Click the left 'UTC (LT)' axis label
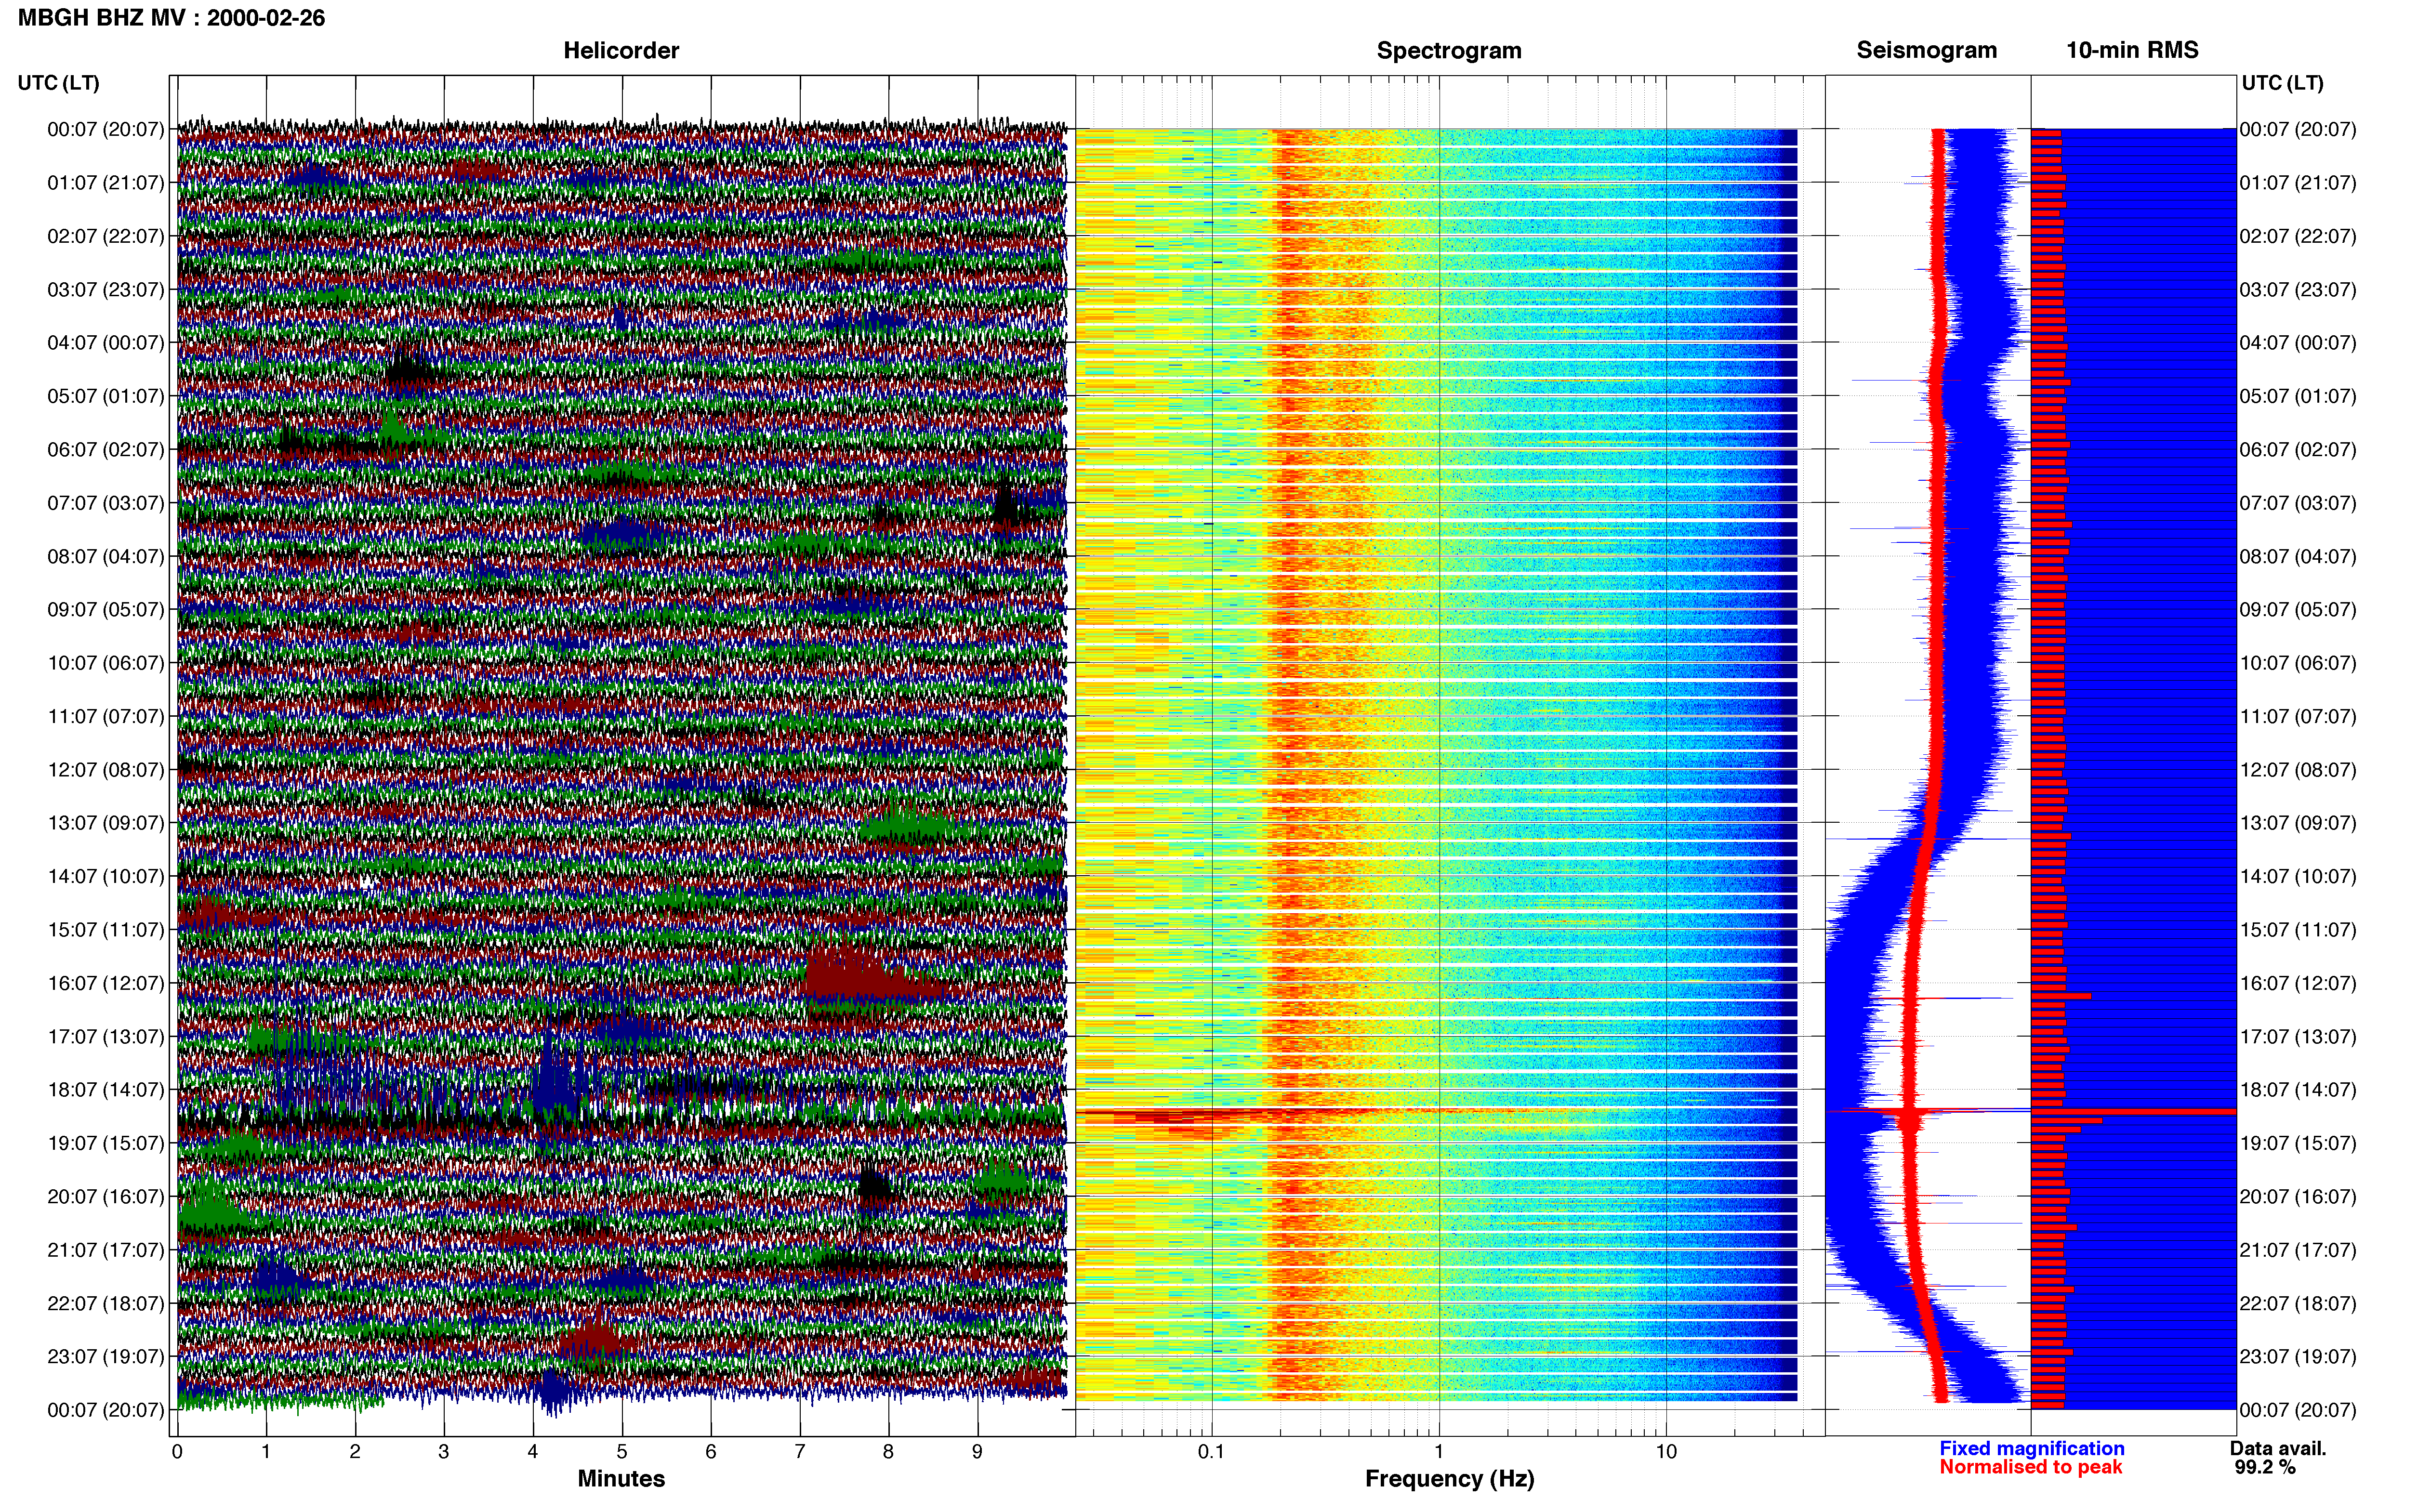This screenshot has height=1512, width=2418. tap(58, 83)
